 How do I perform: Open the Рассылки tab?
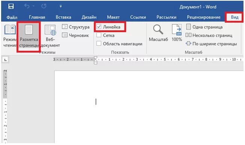pyautogui.click(x=167, y=17)
